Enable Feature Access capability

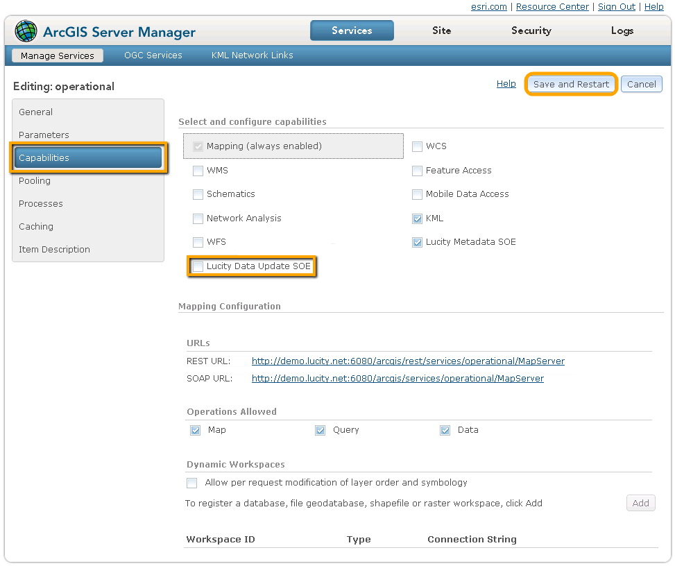click(417, 171)
